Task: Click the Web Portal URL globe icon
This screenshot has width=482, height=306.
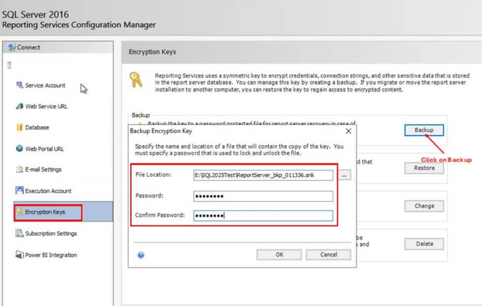Action: [19, 148]
